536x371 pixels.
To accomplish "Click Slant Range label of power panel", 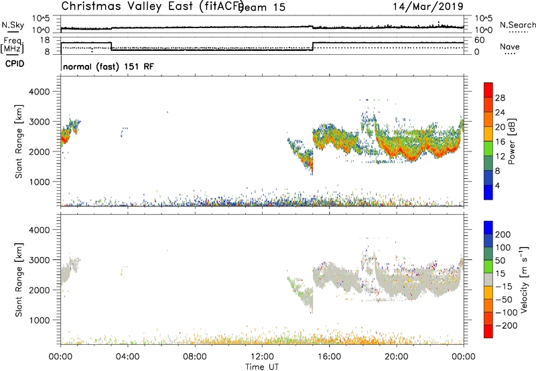I will [x=19, y=141].
